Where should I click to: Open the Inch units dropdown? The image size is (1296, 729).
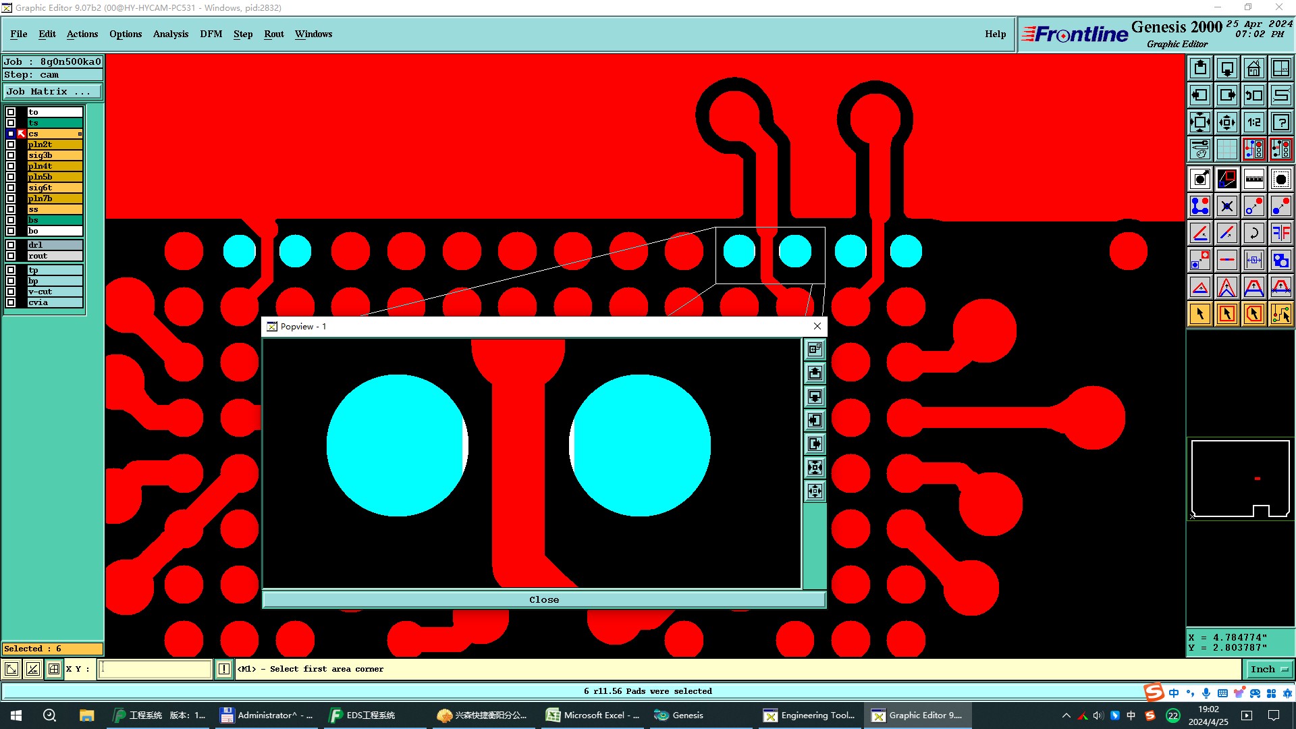coord(1269,669)
